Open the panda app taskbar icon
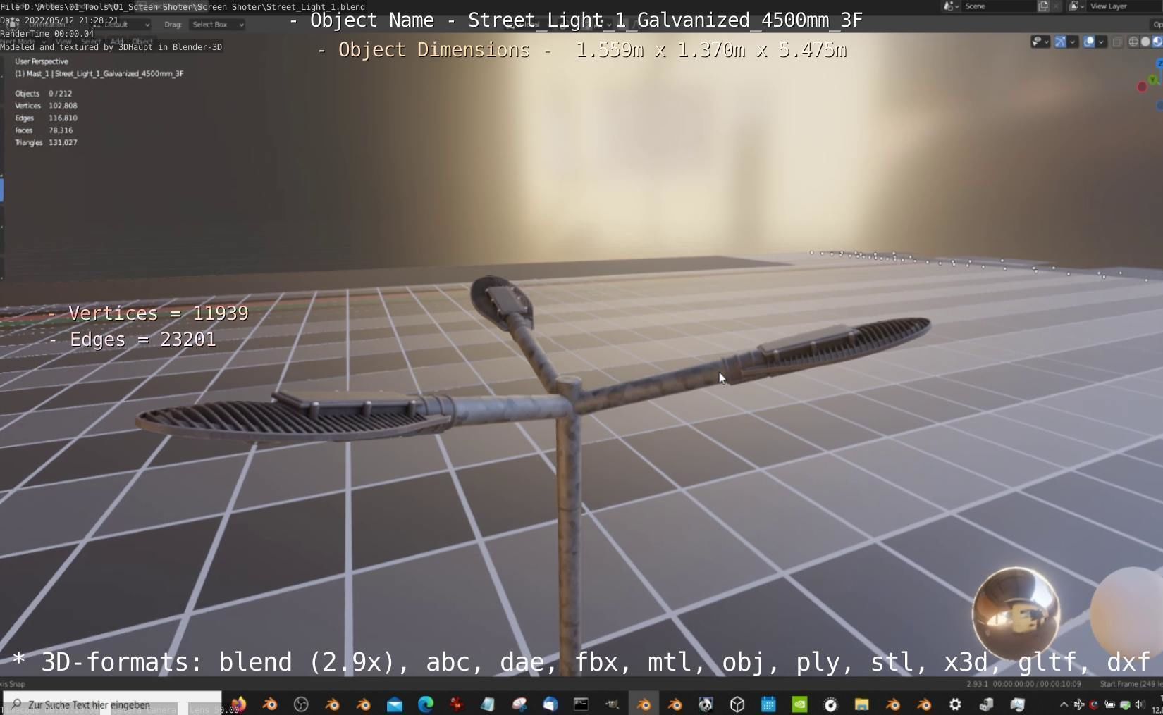The height and width of the screenshot is (715, 1163). 706,704
